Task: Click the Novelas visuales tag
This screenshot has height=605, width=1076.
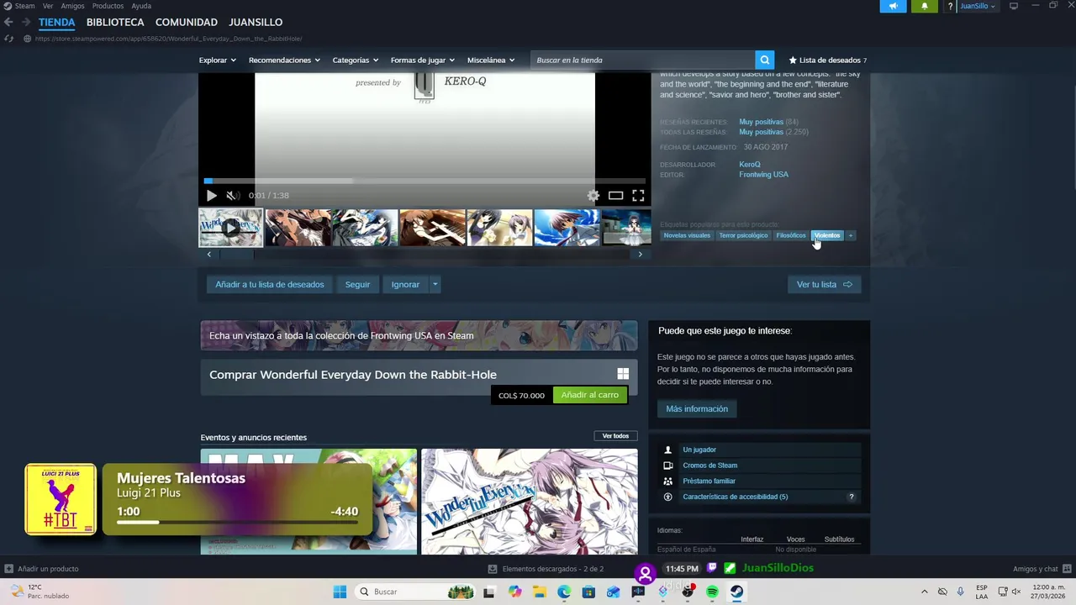Action: (687, 235)
